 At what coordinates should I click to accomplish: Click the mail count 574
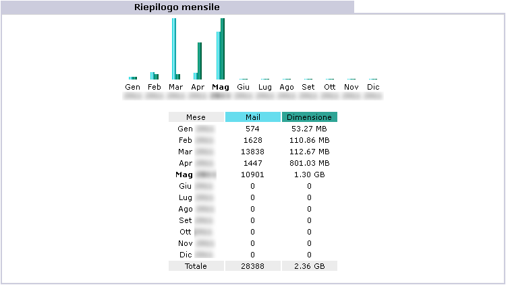(x=252, y=129)
